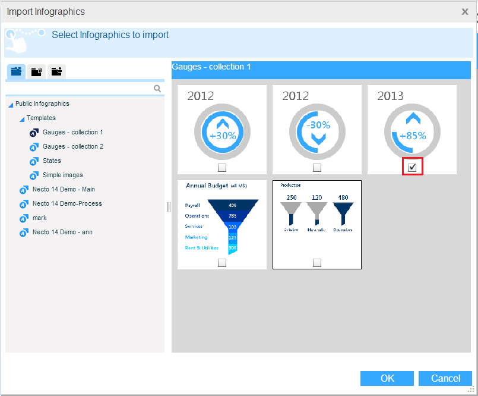Check the 2012 +30% gauge checkbox

point(222,168)
